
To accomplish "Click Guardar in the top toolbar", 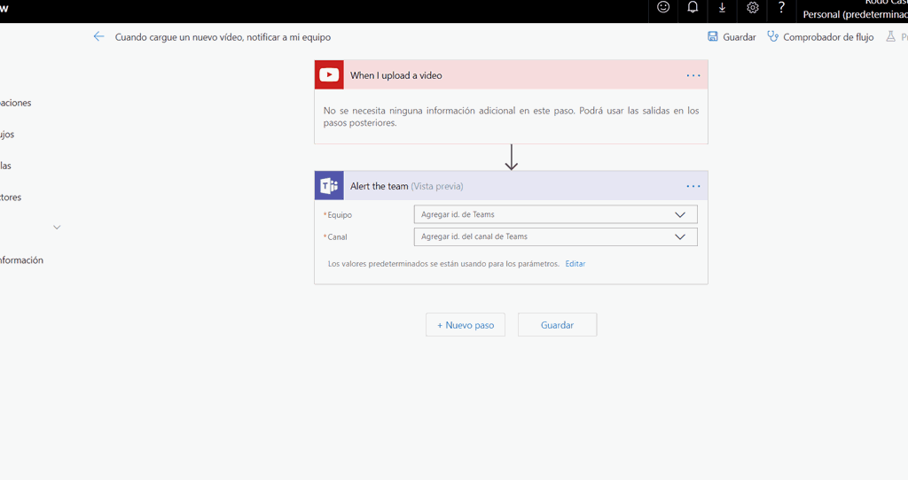I will (x=732, y=37).
